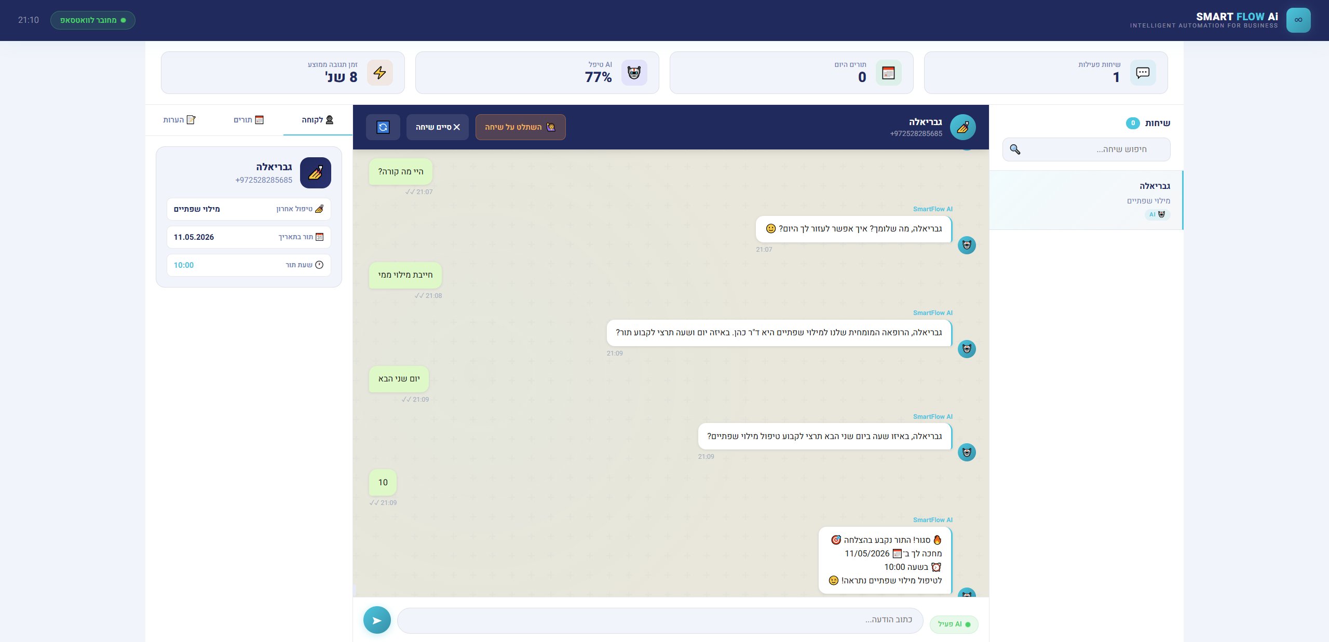Click the 'היי מה קורה?' message bubble
This screenshot has width=1329, height=642.
(400, 172)
